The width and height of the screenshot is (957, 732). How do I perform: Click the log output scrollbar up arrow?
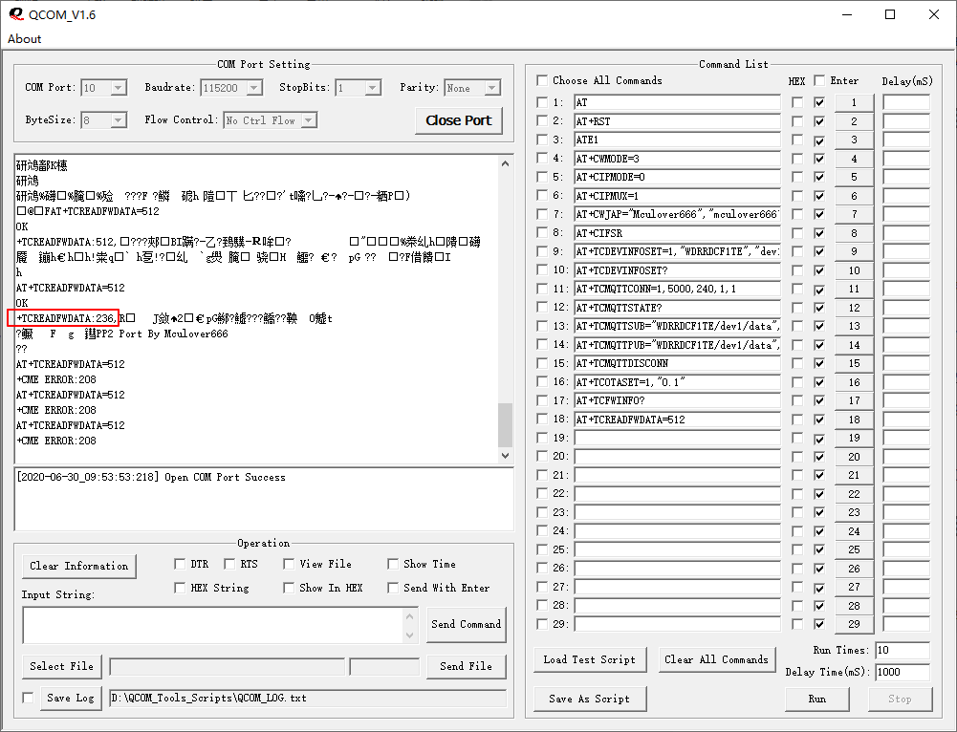point(506,163)
